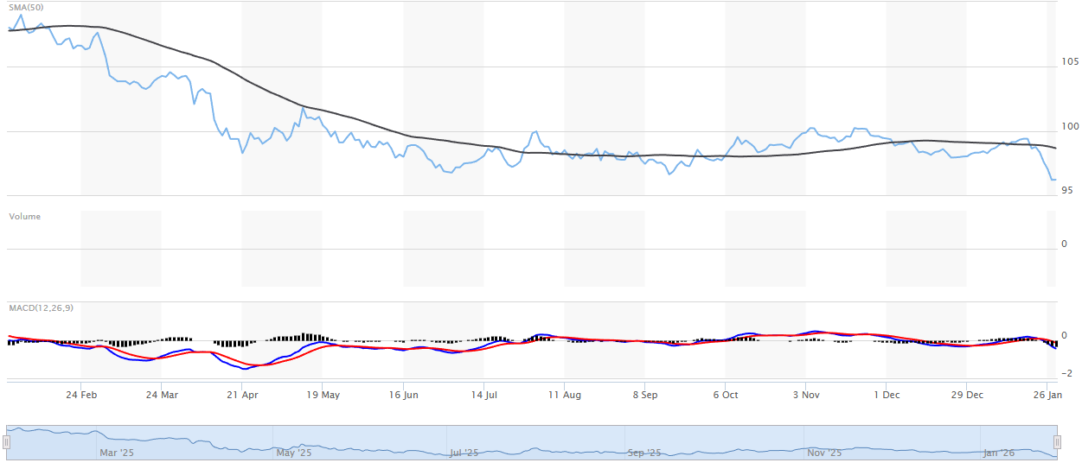Viewport: 1082px width, 469px height.
Task: Click the 3 Nov date label
Action: click(x=806, y=395)
